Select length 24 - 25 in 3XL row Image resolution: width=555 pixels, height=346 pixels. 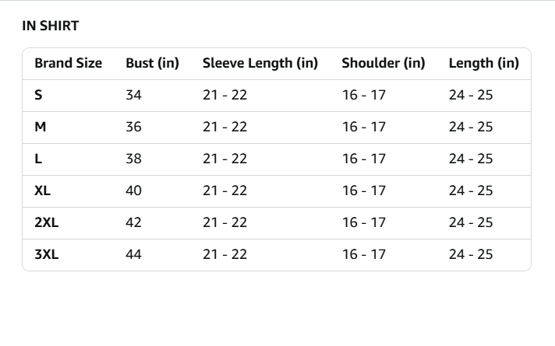[x=471, y=254]
